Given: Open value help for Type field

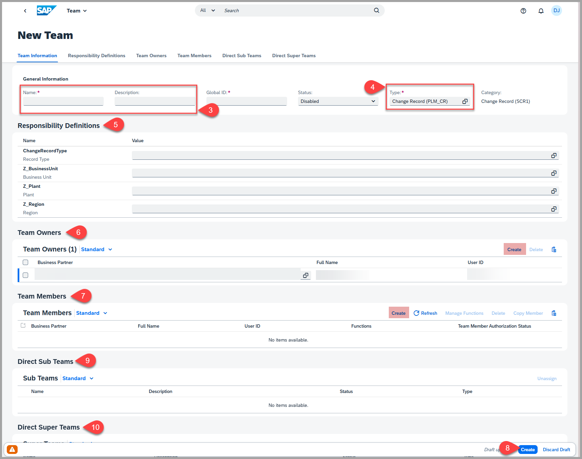Looking at the screenshot, I should 465,101.
